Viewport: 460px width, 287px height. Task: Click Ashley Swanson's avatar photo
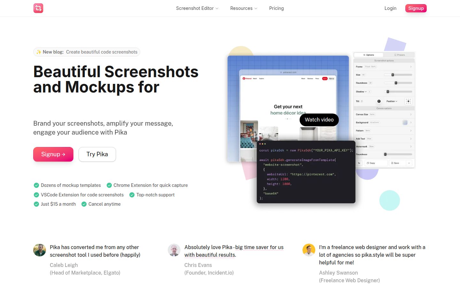click(309, 250)
